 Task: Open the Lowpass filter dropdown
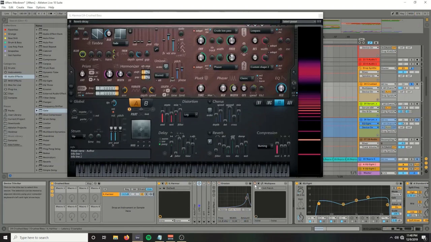262,31
